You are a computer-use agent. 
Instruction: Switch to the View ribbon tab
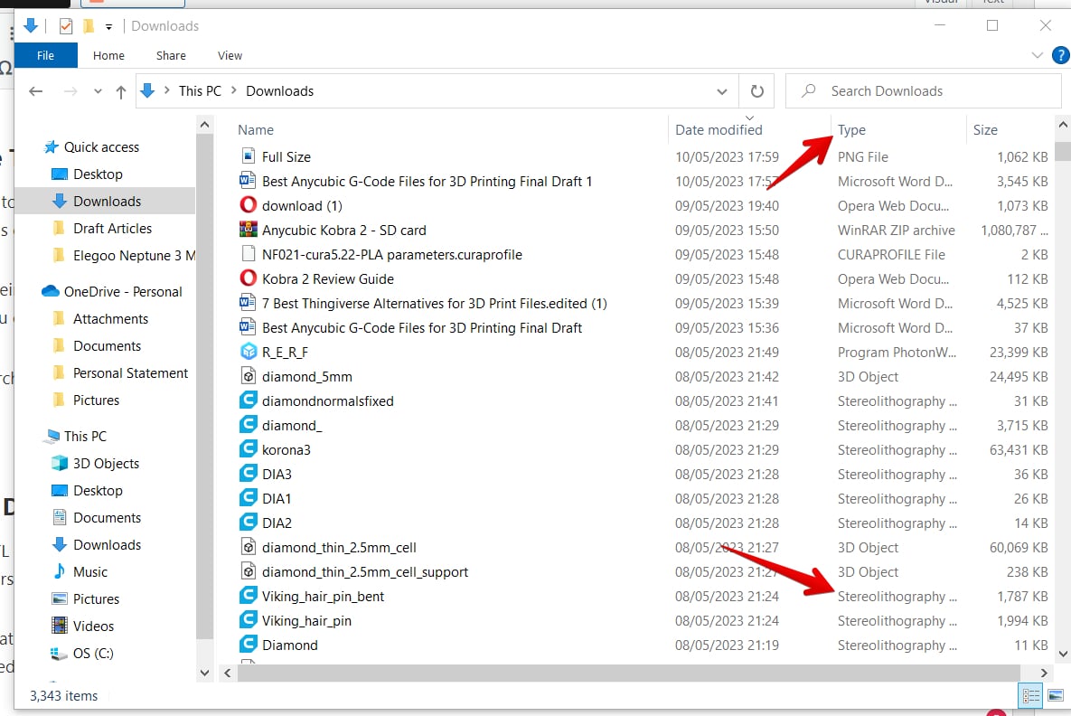[229, 55]
